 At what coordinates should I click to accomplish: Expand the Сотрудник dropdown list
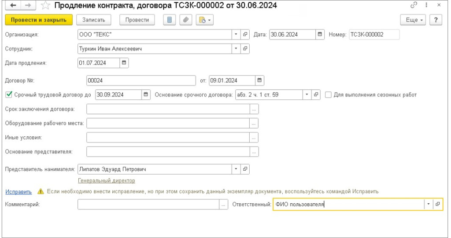click(x=236, y=48)
